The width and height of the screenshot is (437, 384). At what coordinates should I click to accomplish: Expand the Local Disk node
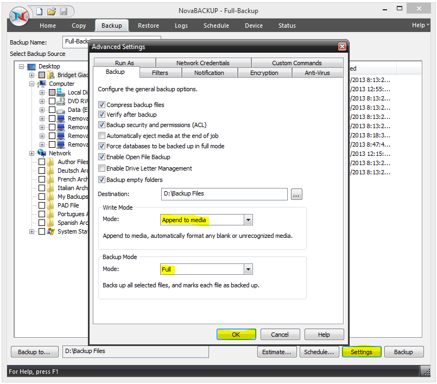(x=42, y=92)
